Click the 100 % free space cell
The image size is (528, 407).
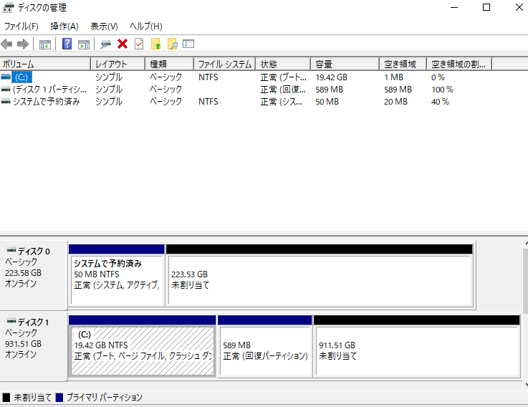pyautogui.click(x=442, y=90)
